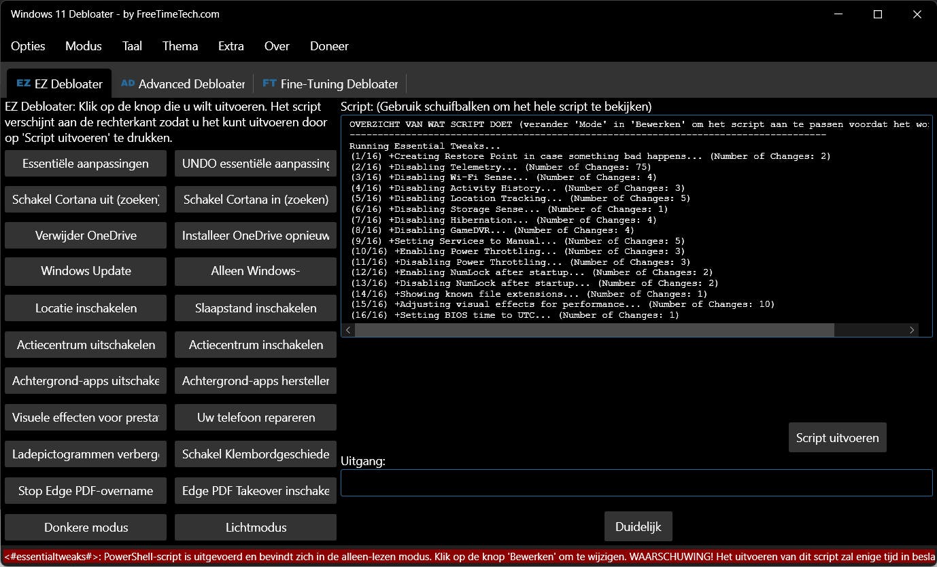Choose Installeer OneDrive opnieuw
The image size is (937, 567).
click(x=256, y=236)
